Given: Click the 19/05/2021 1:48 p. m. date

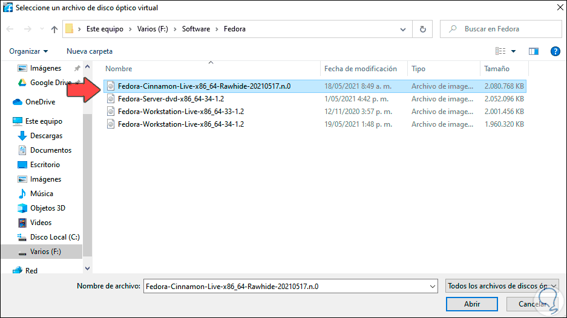Looking at the screenshot, I should pos(358,124).
